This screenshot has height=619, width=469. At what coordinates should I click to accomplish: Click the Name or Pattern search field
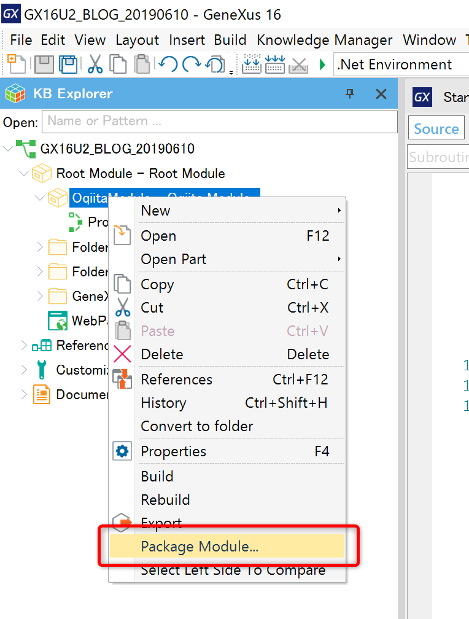click(220, 121)
